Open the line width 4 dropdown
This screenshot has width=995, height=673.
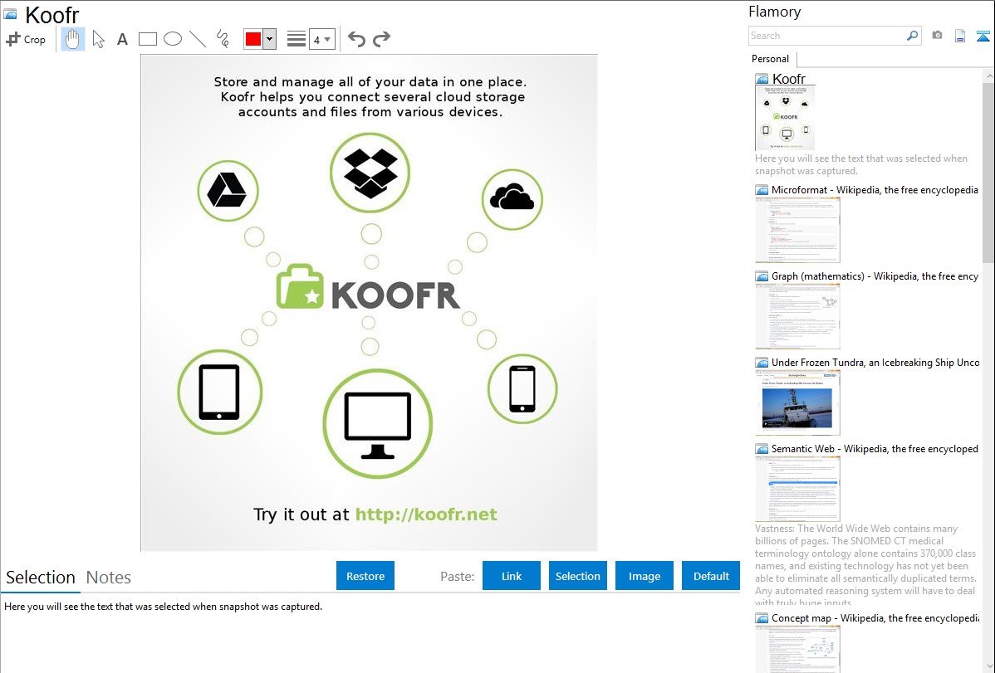[x=321, y=39]
